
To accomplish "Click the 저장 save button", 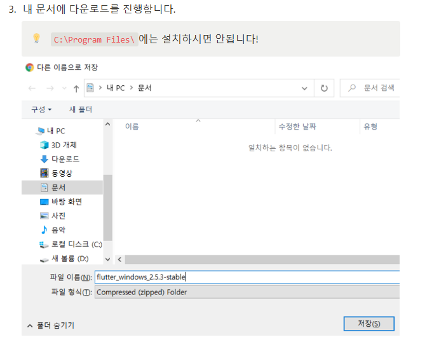I will click(x=369, y=324).
